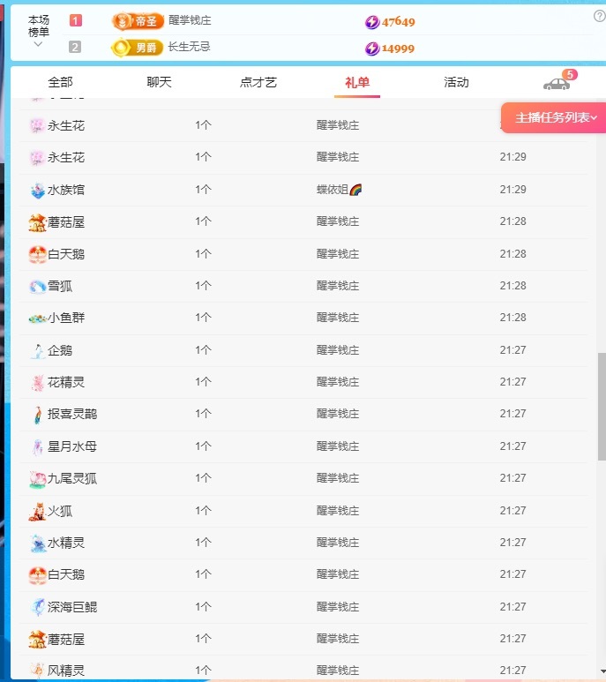Click the 九尾灵狐 gift icon
Screen dimensions: 606x682
(x=38, y=479)
